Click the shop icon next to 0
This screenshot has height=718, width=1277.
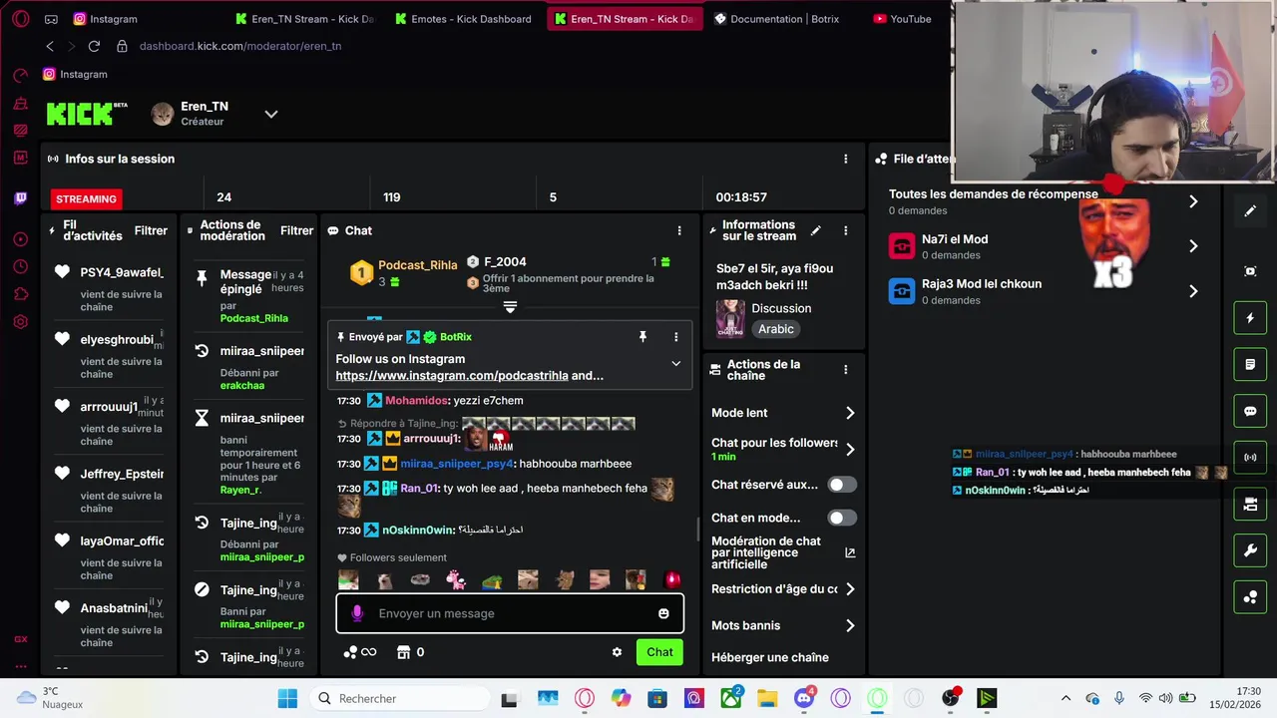click(403, 652)
